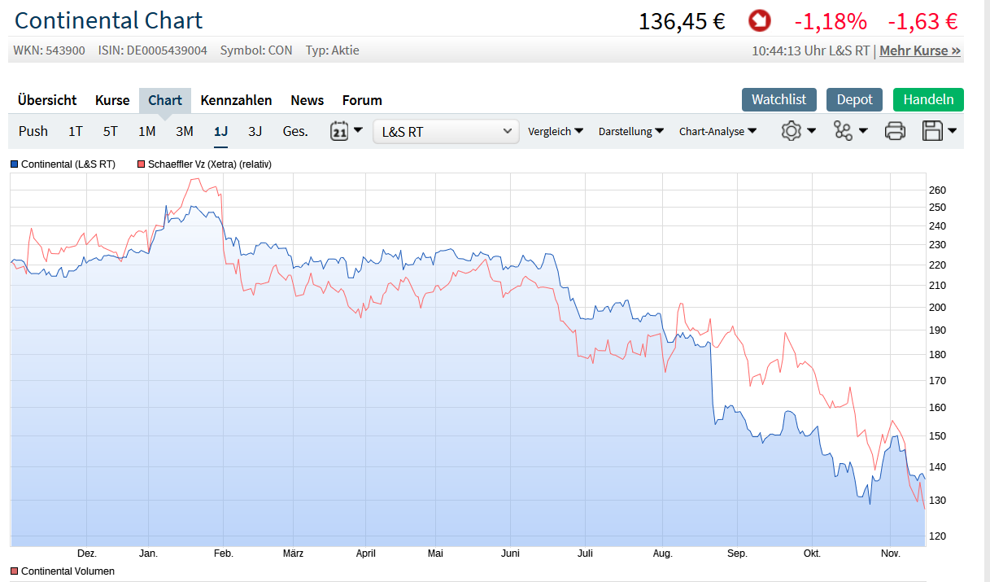Open the share chart icon
The height and width of the screenshot is (582, 990).
coord(843,130)
